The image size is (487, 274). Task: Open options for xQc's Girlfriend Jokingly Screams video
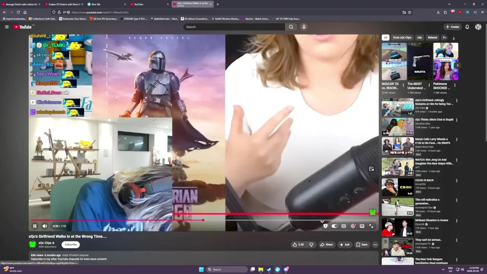(x=457, y=101)
